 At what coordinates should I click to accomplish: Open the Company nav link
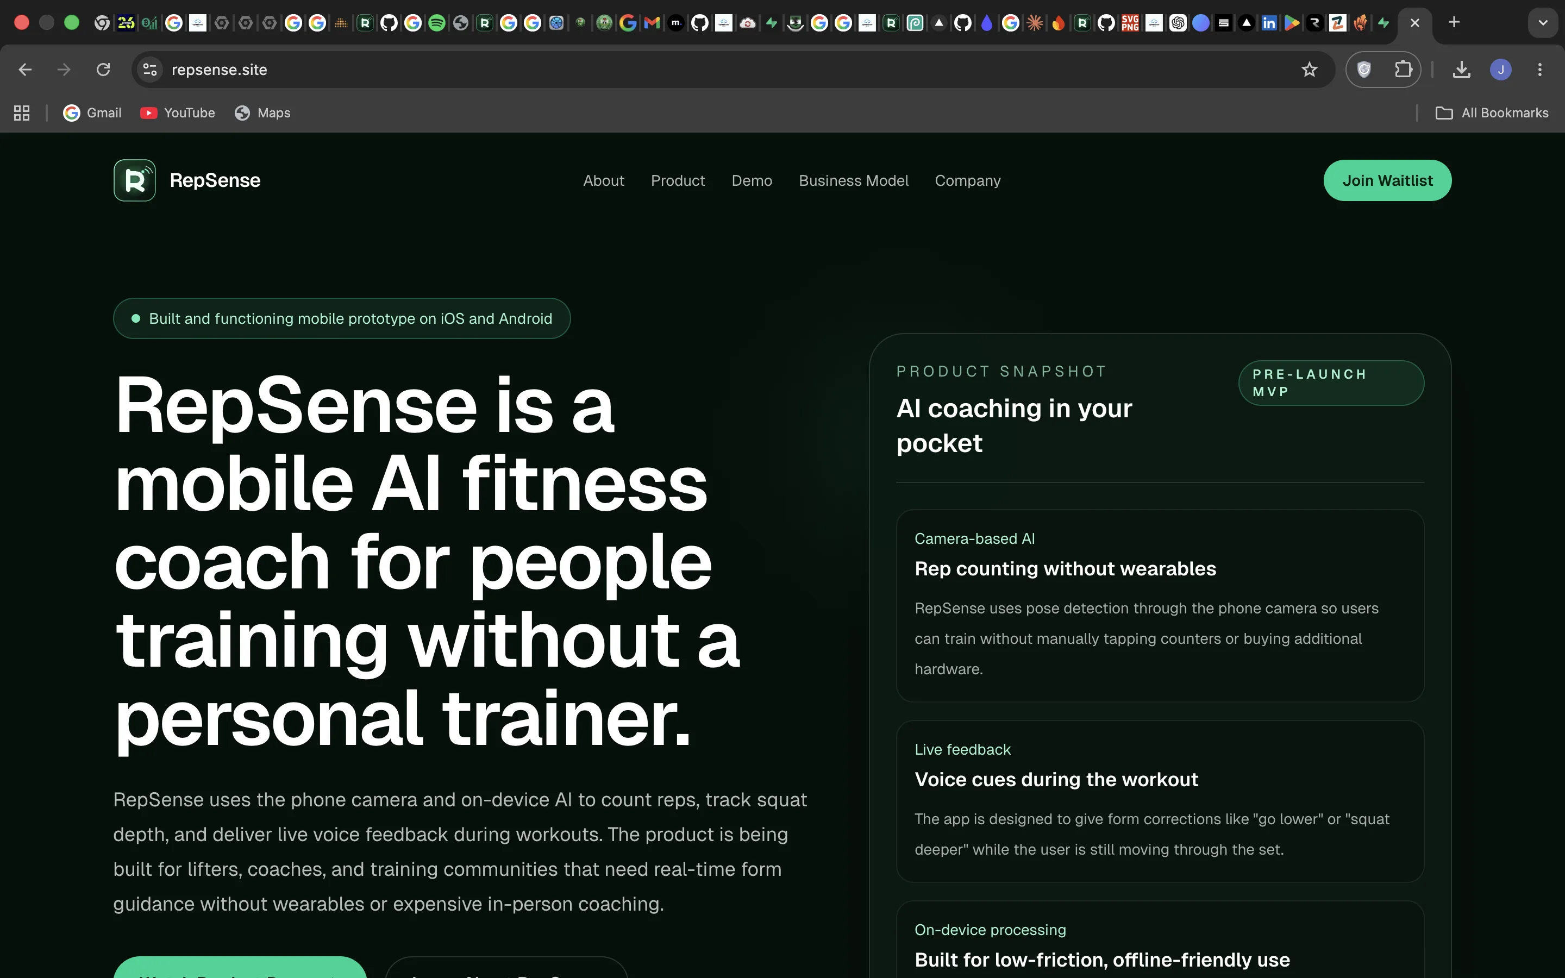[x=967, y=180]
